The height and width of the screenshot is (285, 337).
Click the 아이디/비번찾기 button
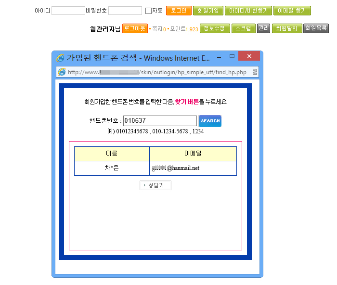(248, 11)
